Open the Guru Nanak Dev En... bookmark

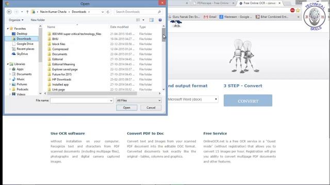tap(184, 17)
